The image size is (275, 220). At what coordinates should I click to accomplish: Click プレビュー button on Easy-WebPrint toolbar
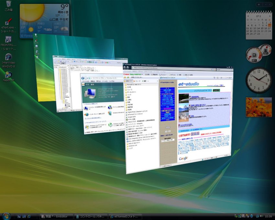pos(163,74)
